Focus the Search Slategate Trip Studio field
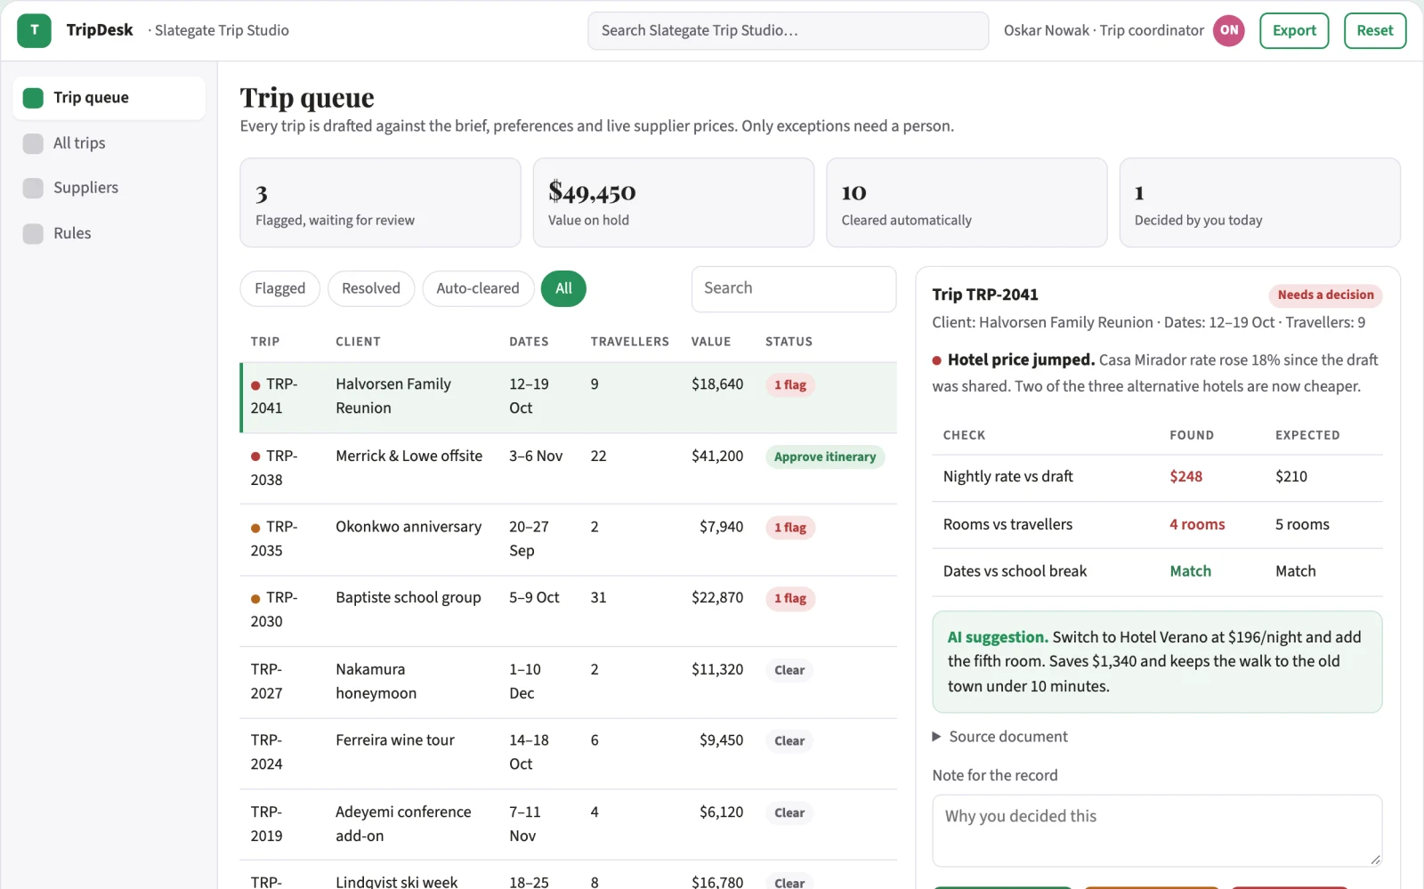The image size is (1424, 889). pyautogui.click(x=788, y=30)
